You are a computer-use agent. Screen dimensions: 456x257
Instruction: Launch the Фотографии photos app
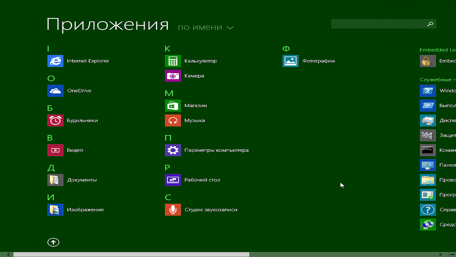[x=290, y=61]
